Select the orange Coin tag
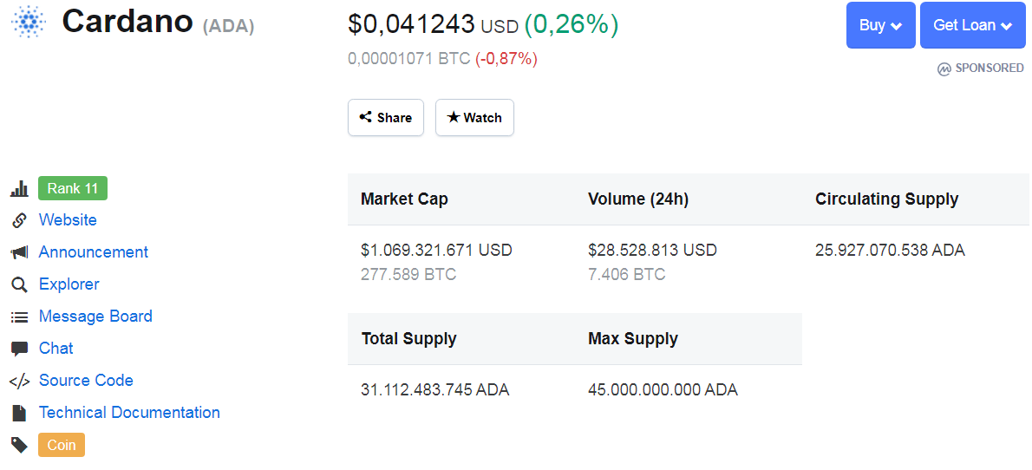 (62, 445)
